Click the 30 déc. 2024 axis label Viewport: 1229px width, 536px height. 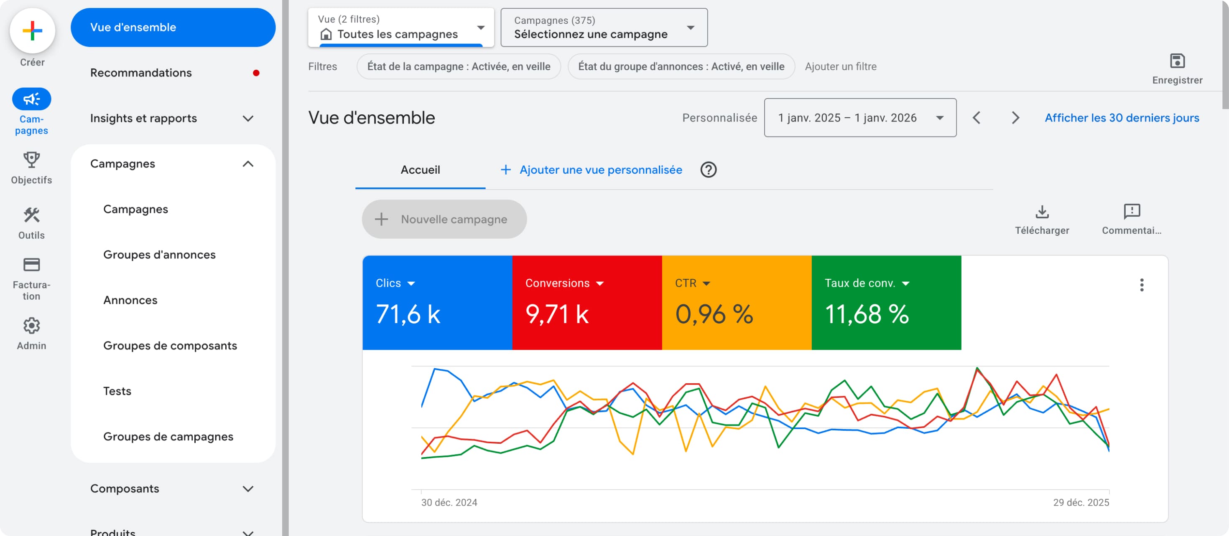point(449,502)
